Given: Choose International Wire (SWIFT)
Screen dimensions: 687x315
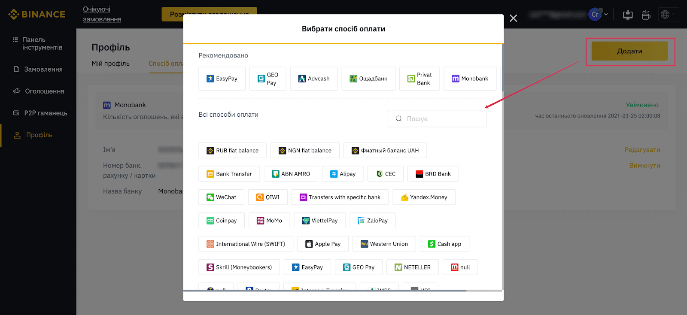Looking at the screenshot, I should (x=246, y=244).
